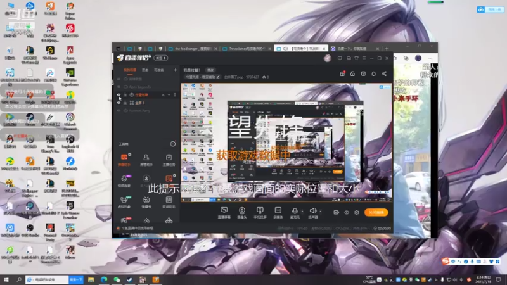Open the toolbox more circle icon
This screenshot has height=285, width=507.
coord(173,144)
